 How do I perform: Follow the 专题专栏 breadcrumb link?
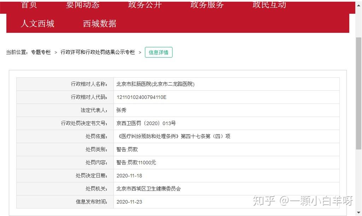41,52
